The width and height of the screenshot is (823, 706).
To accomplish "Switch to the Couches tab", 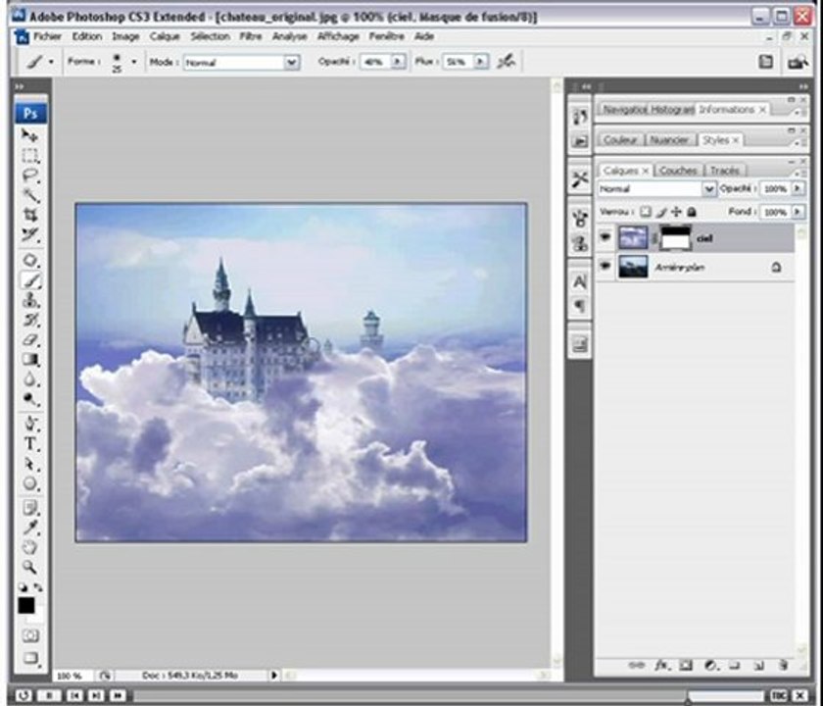I will [678, 171].
